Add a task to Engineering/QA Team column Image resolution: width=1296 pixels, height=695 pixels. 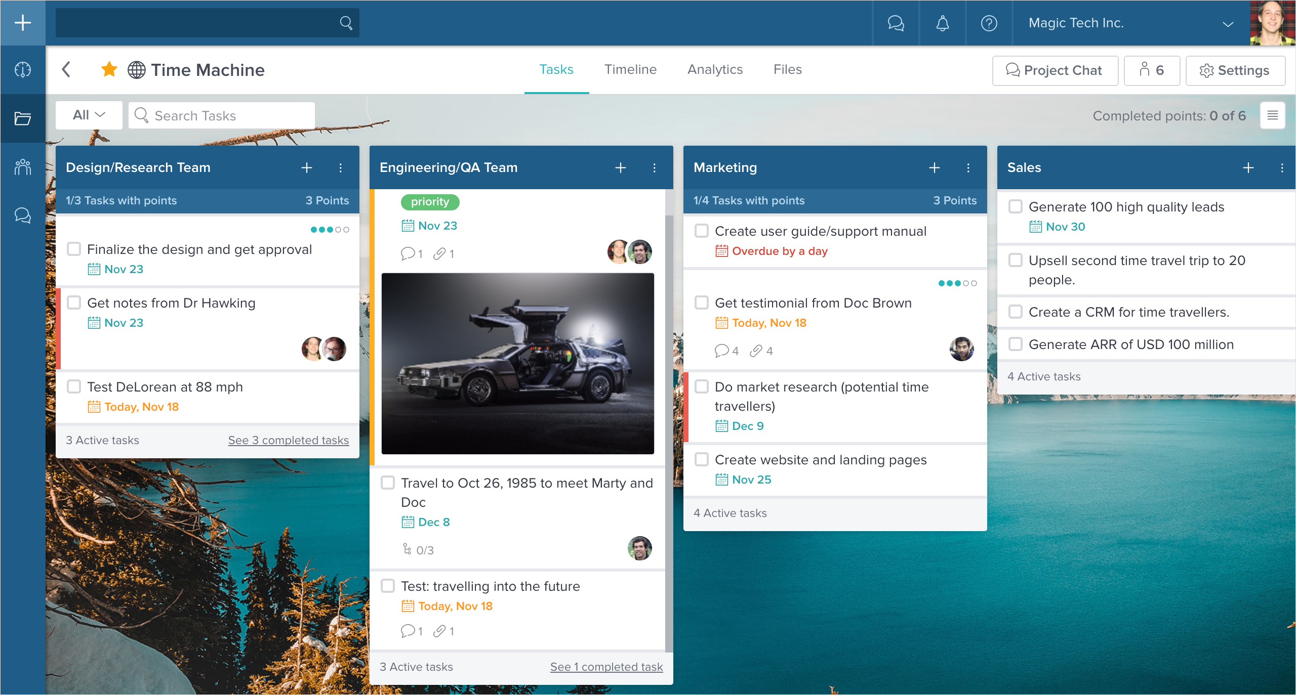[620, 167]
